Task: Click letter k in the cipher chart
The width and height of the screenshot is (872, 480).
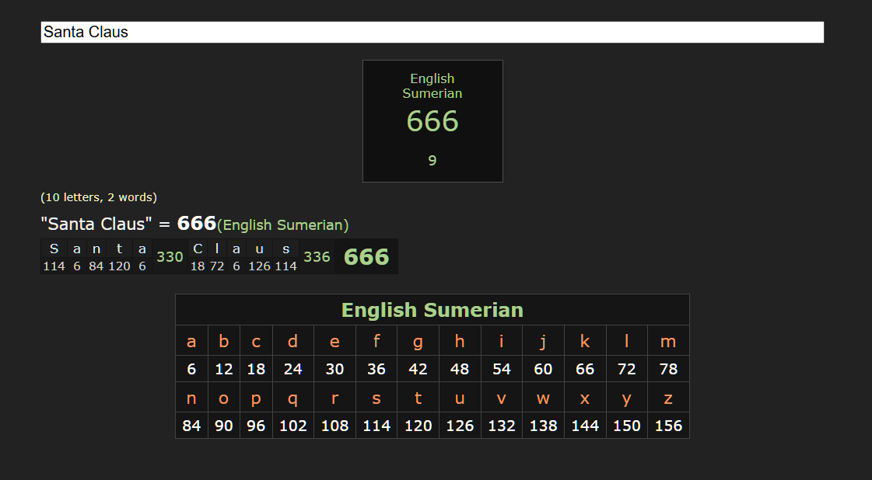Action: pyautogui.click(x=584, y=340)
